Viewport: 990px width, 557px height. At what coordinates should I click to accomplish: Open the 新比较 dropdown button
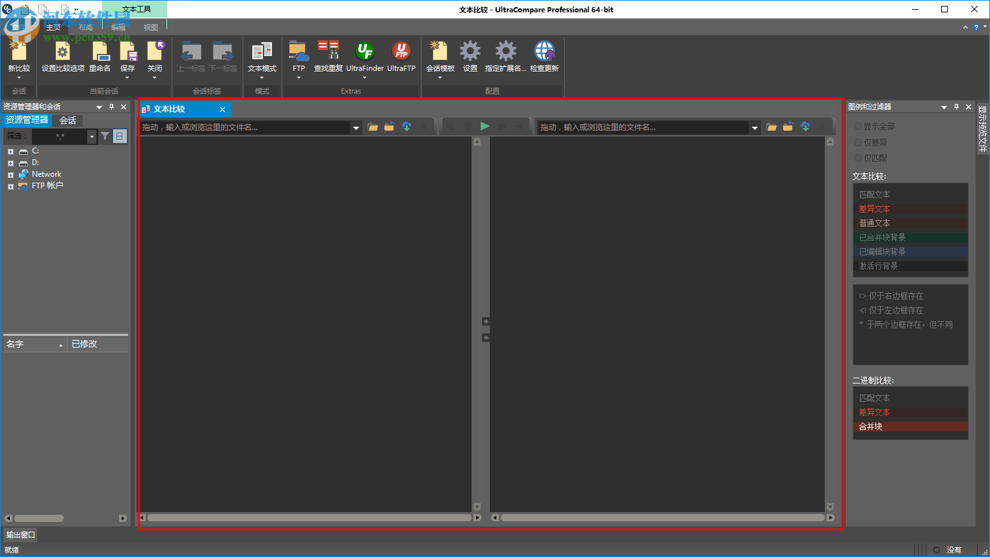19,77
